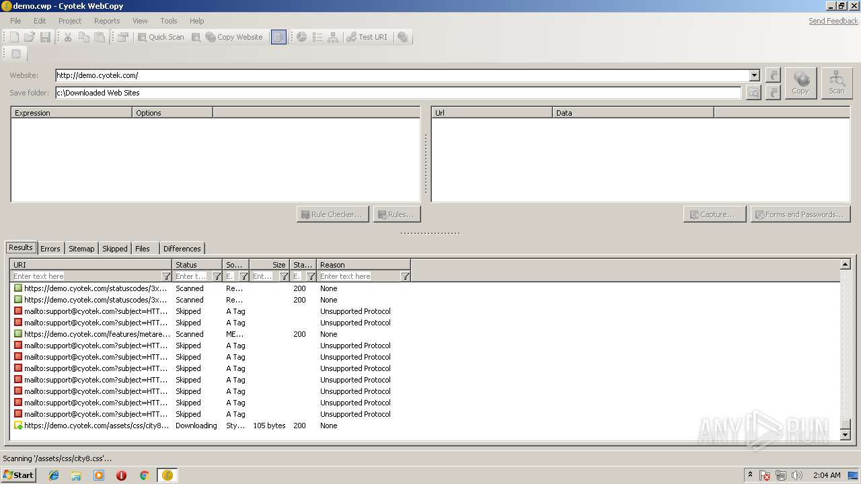This screenshot has height=484, width=861.
Task: Open the Size column filter funnel
Action: [285, 276]
